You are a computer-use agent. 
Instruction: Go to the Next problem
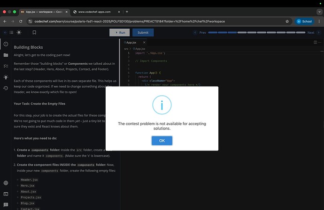tap(313, 32)
